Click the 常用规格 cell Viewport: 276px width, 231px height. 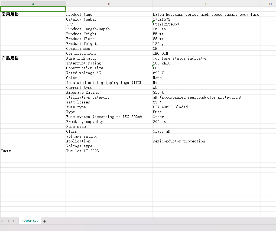(33, 14)
